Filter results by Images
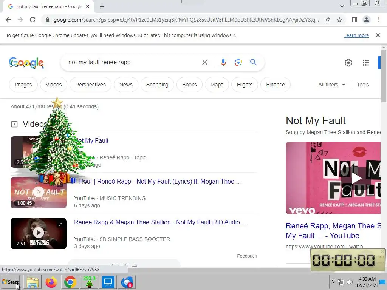 (23, 85)
